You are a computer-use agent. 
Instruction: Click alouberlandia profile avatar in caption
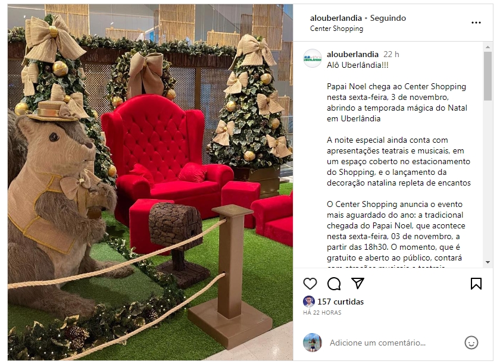pos(312,58)
